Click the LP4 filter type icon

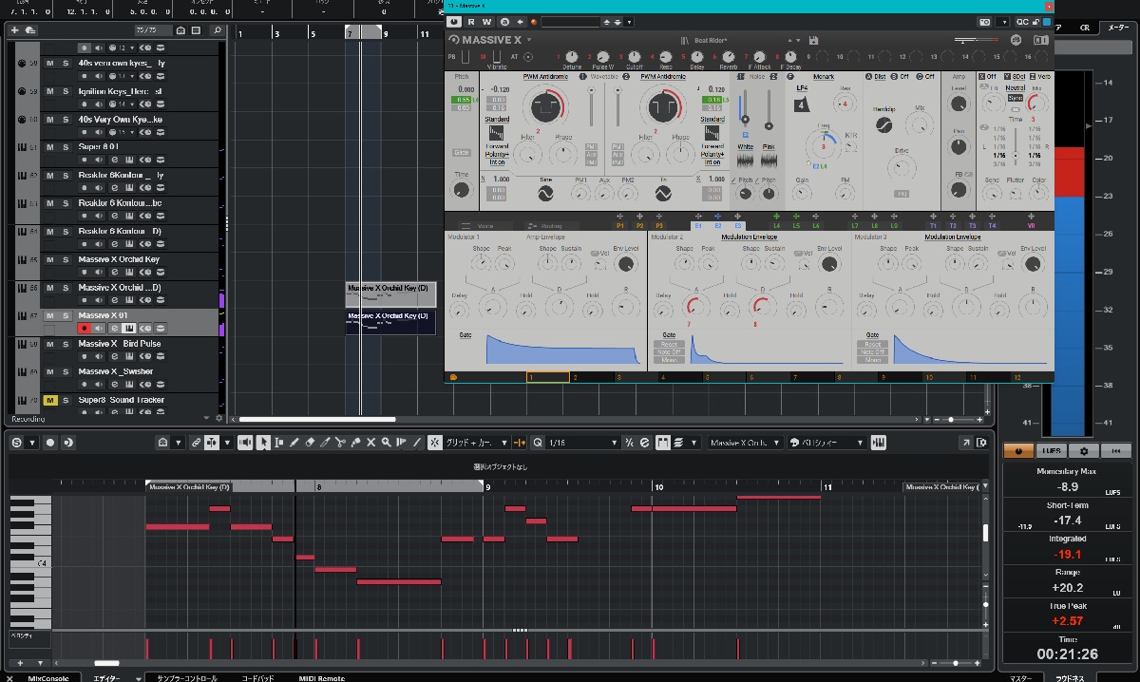[803, 106]
